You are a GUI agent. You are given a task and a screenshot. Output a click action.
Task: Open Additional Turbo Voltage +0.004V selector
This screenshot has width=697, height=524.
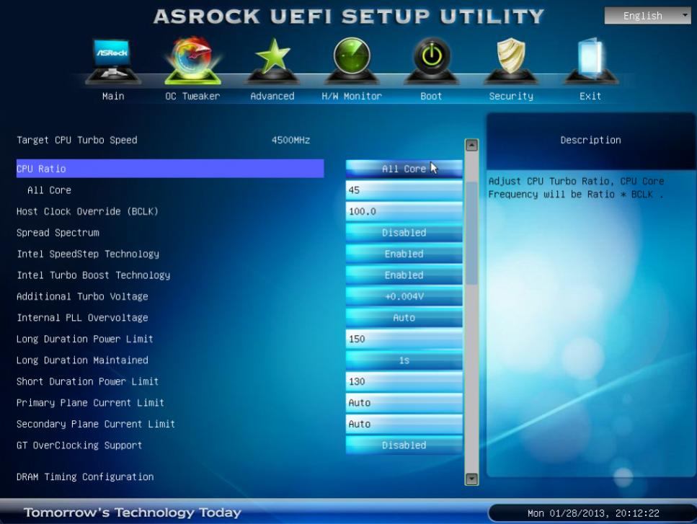(x=404, y=296)
